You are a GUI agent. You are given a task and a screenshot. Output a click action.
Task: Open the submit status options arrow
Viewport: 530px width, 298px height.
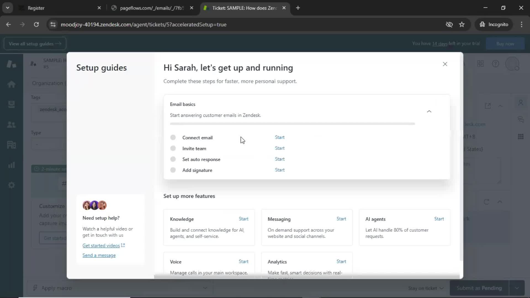[516, 288]
